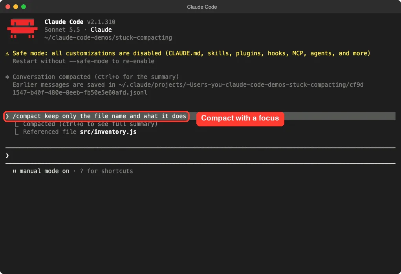The width and height of the screenshot is (401, 274).
Task: Click the version number v2.1.310
Action: point(101,22)
